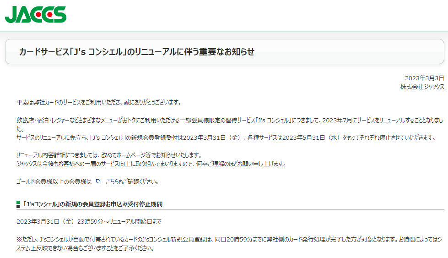Click the external window icon before こちらもご確認ください
448x258 pixels.
98,181
